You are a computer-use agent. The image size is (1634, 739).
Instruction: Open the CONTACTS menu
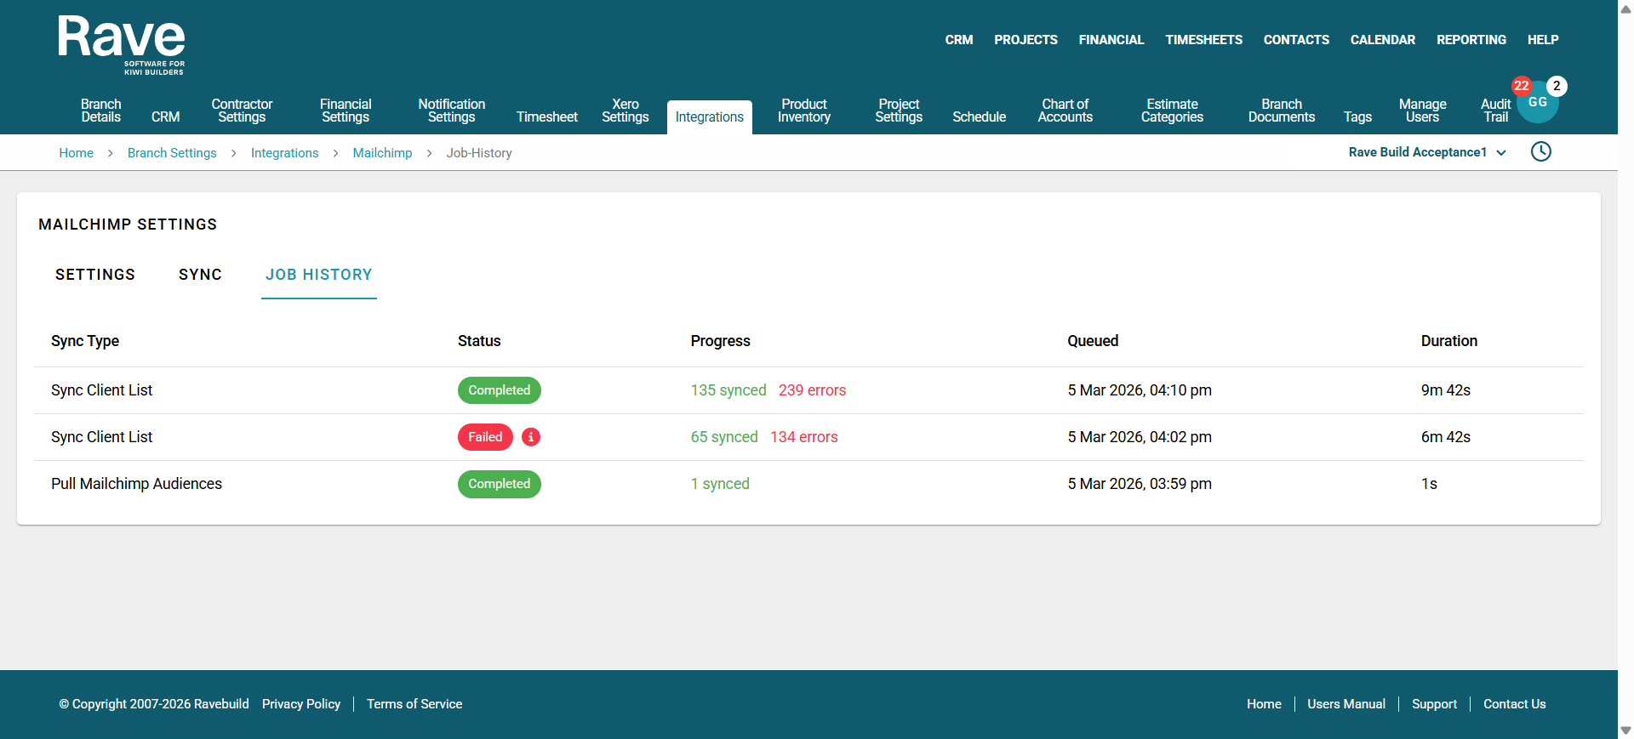(1296, 40)
